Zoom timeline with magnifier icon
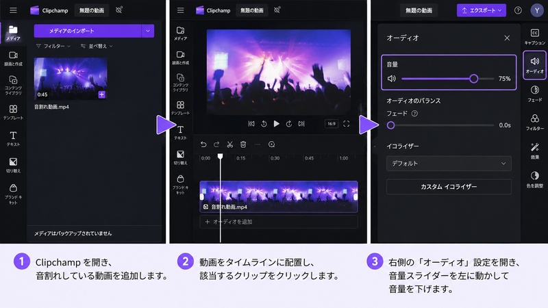 coord(271,144)
